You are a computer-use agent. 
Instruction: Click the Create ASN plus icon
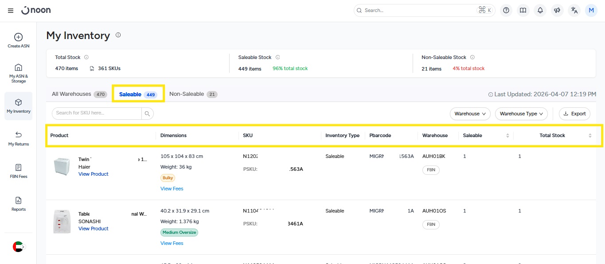pos(19,37)
